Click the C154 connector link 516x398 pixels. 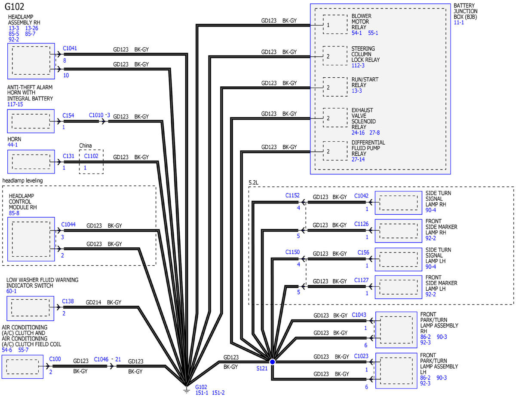[x=68, y=115]
